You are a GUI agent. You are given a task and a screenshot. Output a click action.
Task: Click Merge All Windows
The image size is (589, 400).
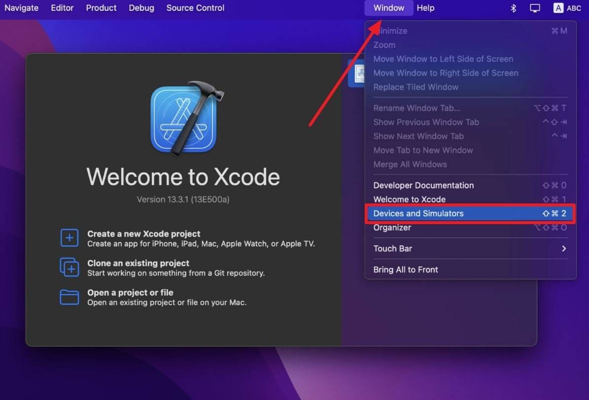point(470,165)
